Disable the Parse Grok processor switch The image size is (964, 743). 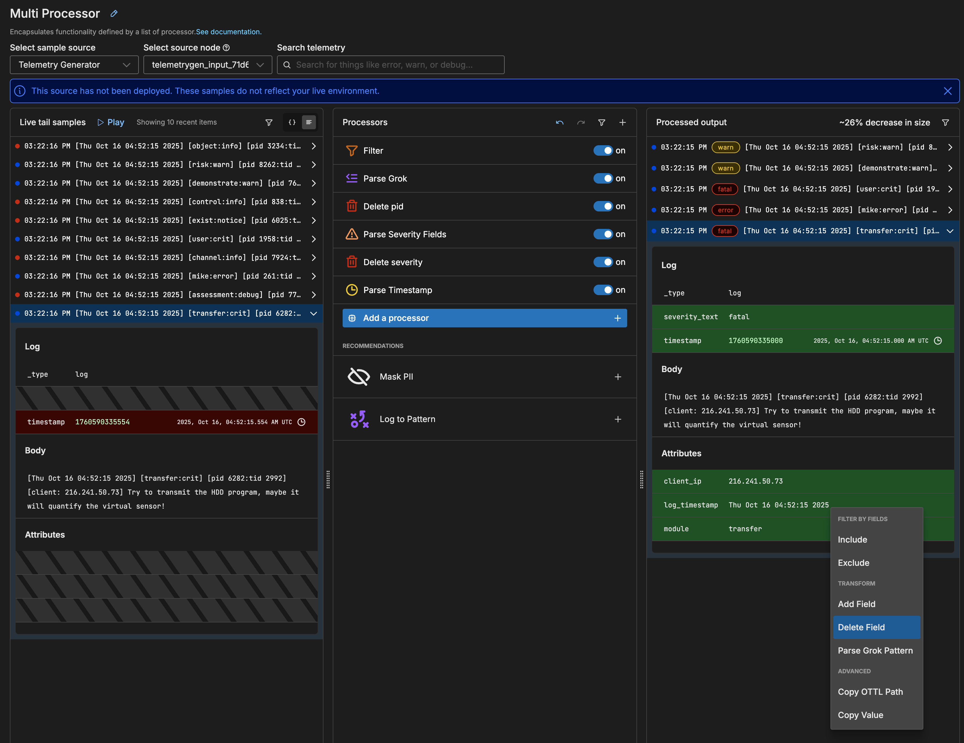point(603,178)
